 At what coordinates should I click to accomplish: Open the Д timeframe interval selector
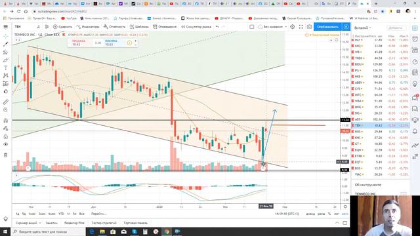click(38, 27)
